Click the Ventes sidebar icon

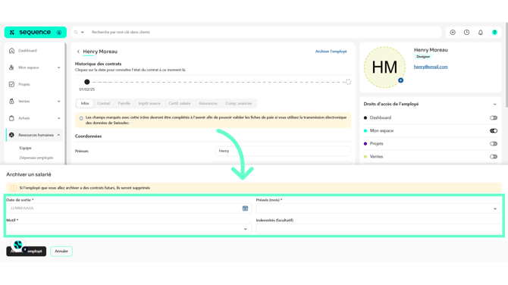(x=11, y=101)
